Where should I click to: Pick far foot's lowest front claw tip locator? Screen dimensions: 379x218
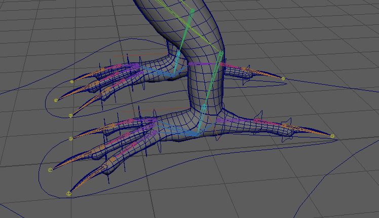click(70, 116)
